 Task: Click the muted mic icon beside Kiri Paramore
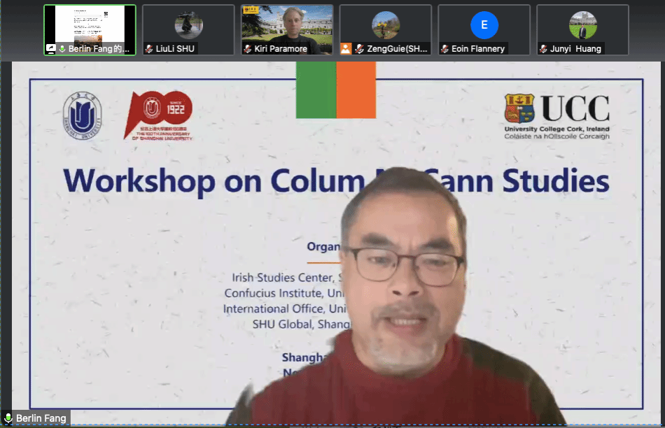point(248,49)
